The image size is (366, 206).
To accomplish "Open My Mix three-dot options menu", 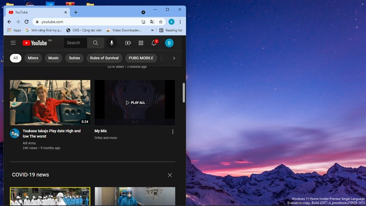I will 173,132.
